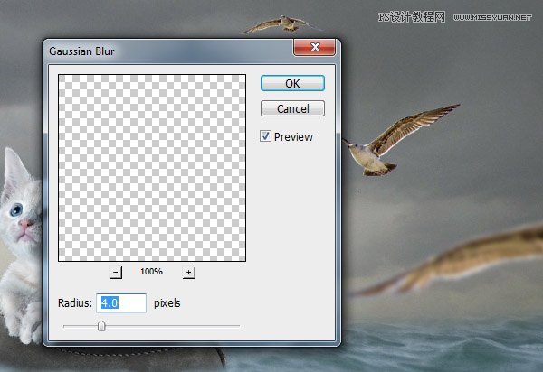
Task: Click the Gaussian Blur title bar
Action: pyautogui.click(x=163, y=51)
